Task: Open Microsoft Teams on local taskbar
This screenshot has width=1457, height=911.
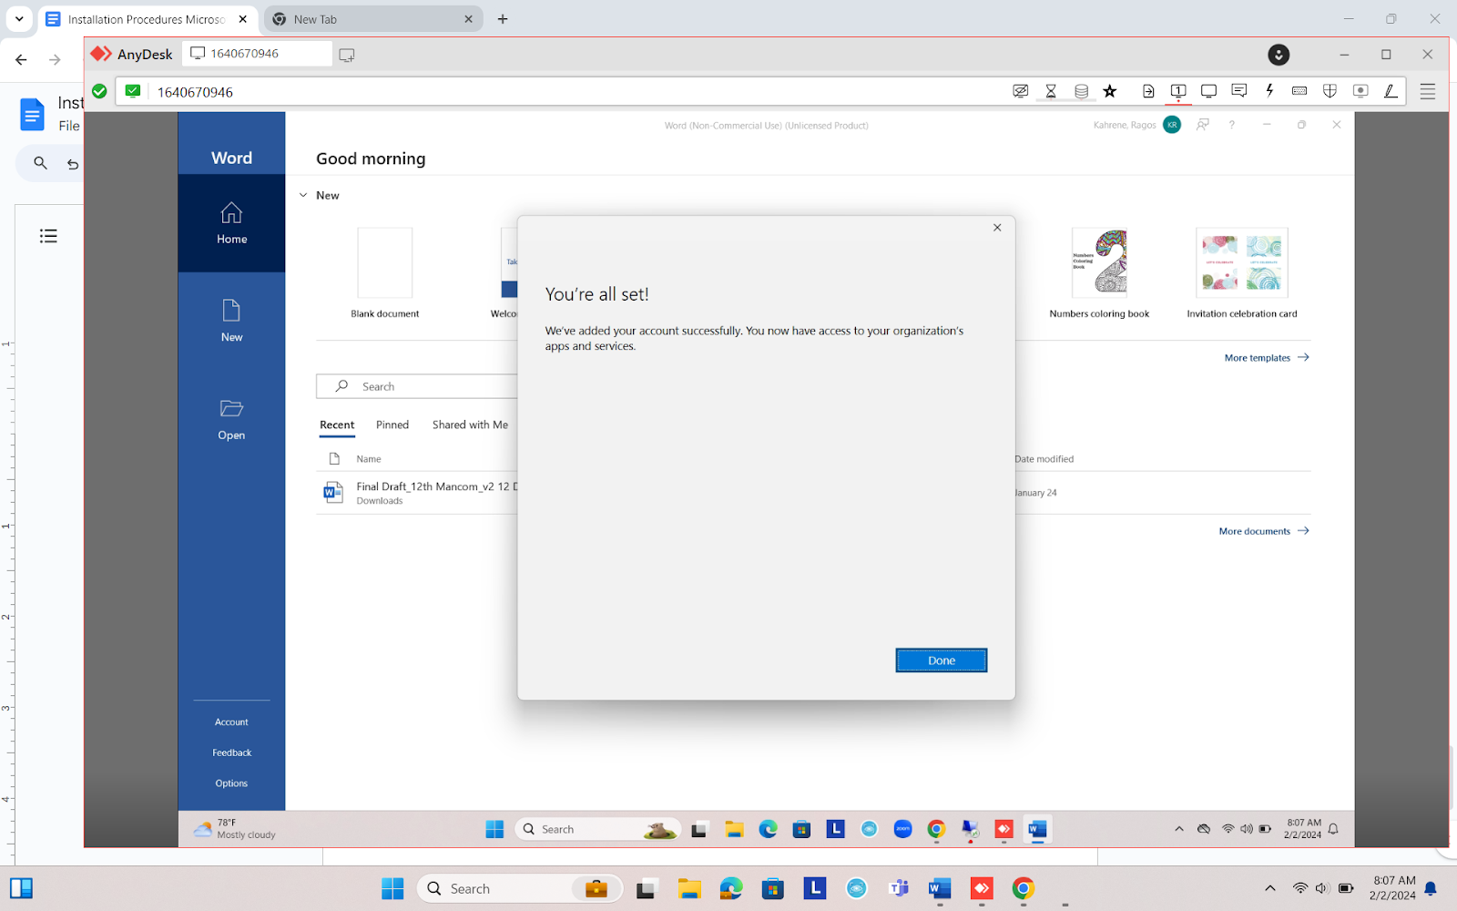Action: point(899,888)
